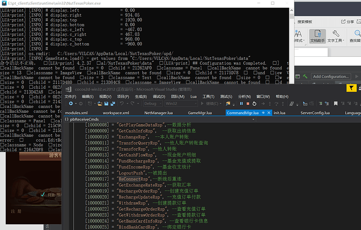Stop debugging with the red square
The width and height of the screenshot is (361, 230).
[247, 103]
